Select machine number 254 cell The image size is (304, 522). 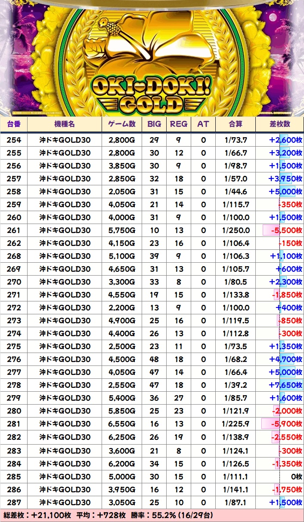14,140
